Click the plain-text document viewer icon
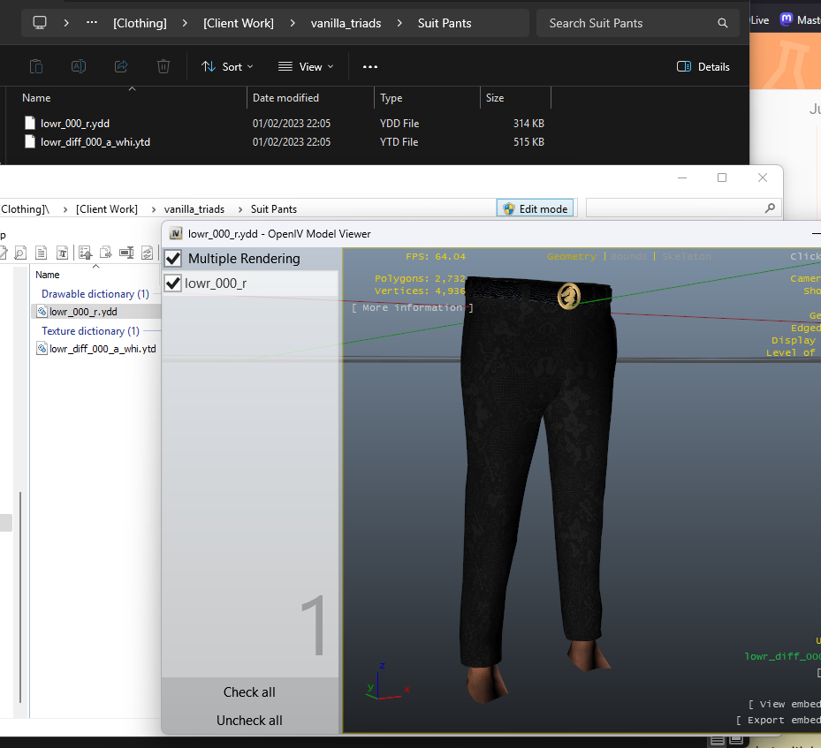821x748 pixels. pos(42,252)
